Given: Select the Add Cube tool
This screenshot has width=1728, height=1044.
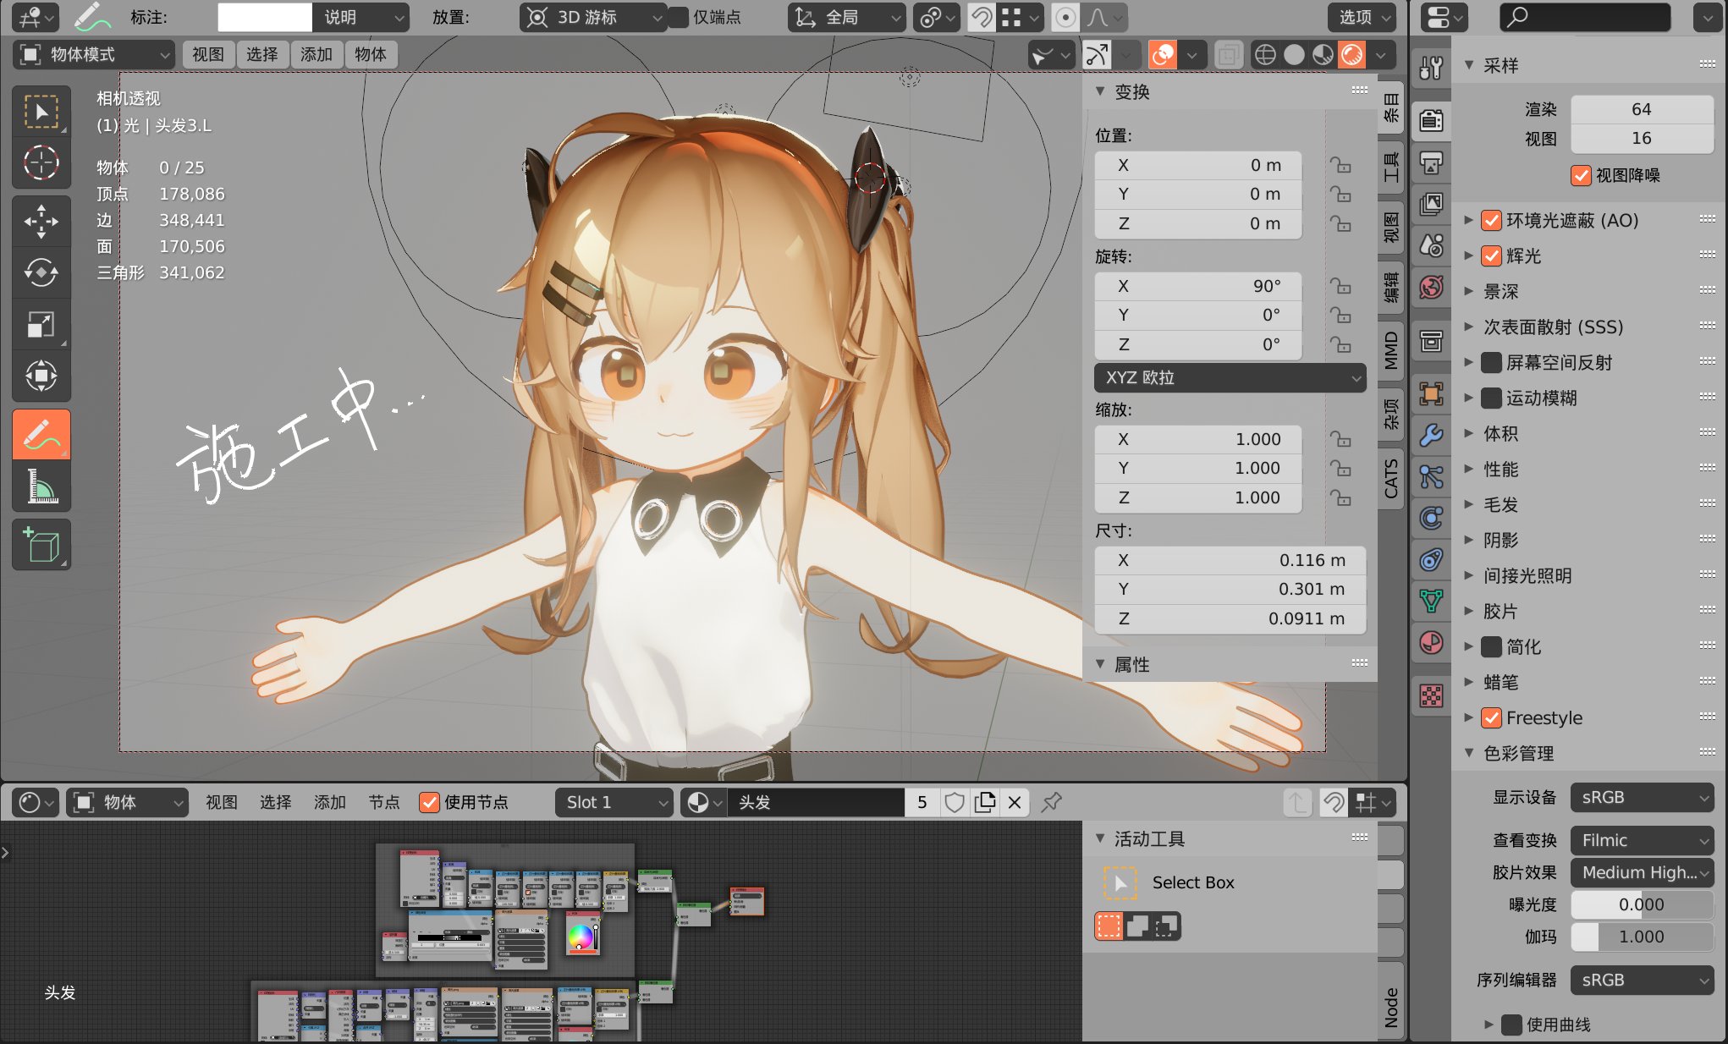Looking at the screenshot, I should pos(41,544).
